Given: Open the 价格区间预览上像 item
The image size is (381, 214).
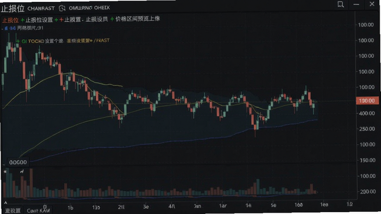Looking at the screenshot, I should coord(138,19).
